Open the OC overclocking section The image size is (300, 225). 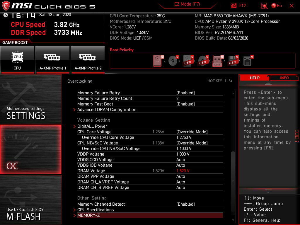coord(30,150)
